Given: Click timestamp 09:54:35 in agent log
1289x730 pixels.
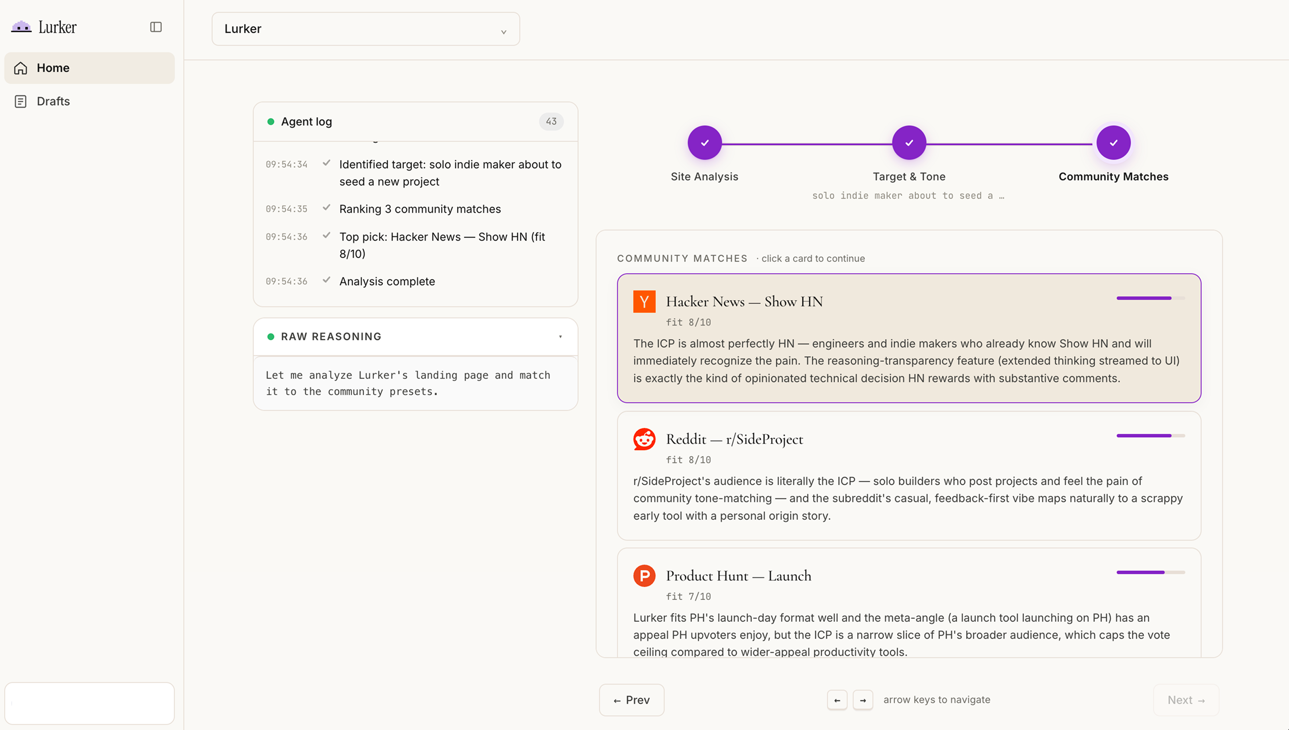Looking at the screenshot, I should click(286, 209).
